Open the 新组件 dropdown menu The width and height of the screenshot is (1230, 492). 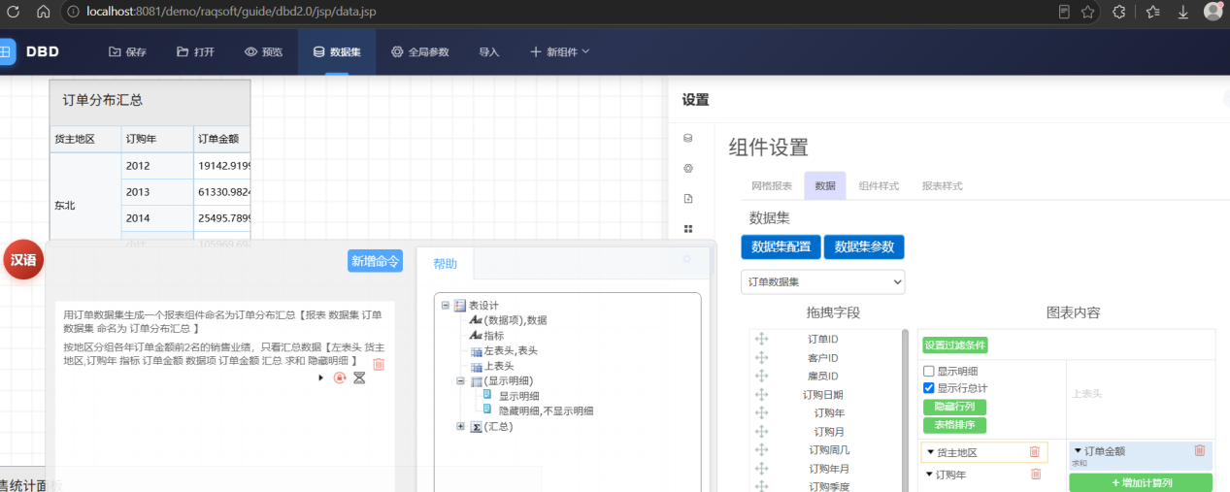[559, 51]
